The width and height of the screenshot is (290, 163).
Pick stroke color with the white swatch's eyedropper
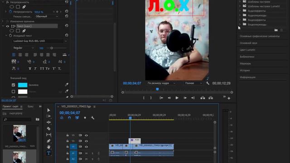pyautogui.click(x=67, y=91)
